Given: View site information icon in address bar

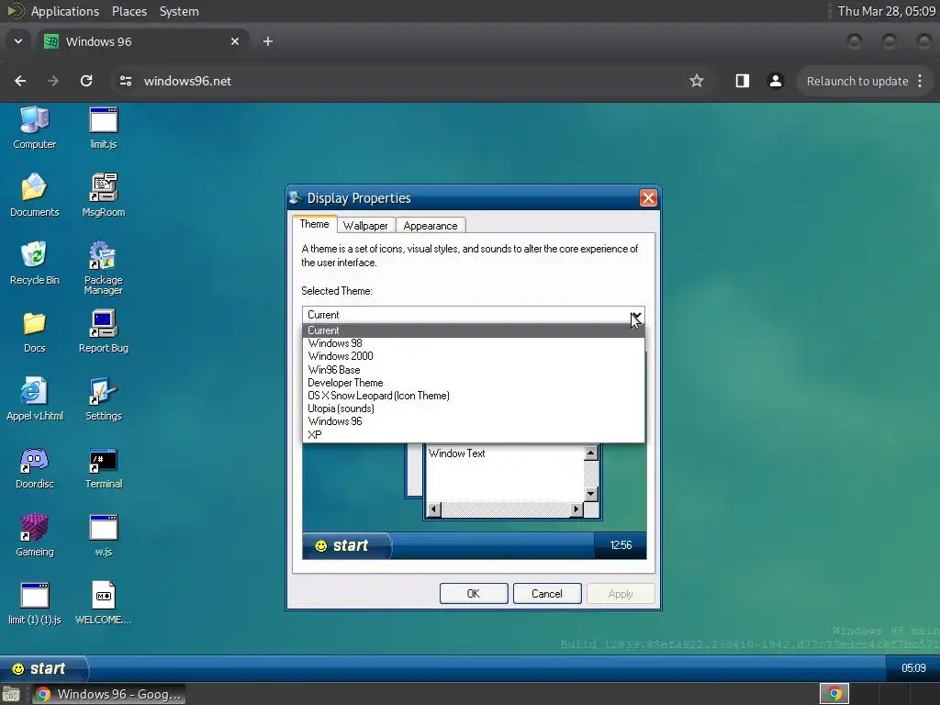Looking at the screenshot, I should pos(125,81).
